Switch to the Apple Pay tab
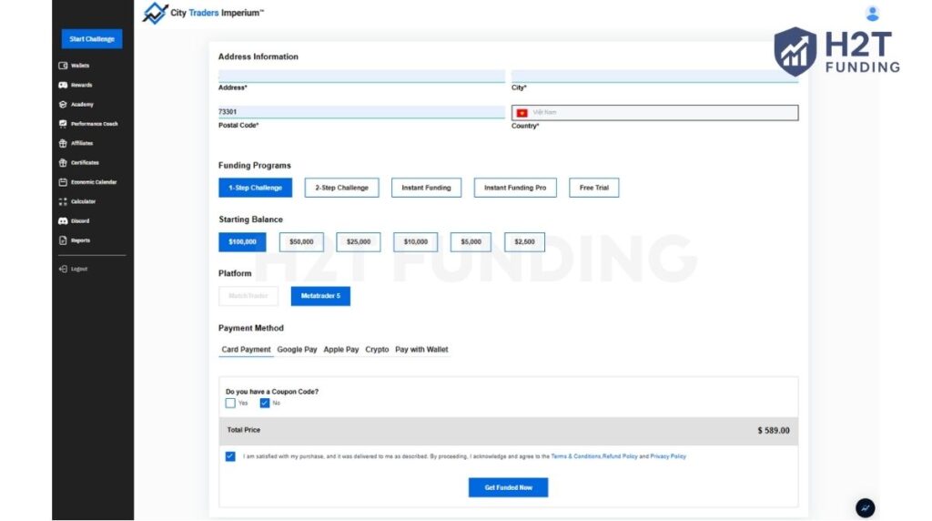Image resolution: width=932 pixels, height=521 pixels. 341,350
